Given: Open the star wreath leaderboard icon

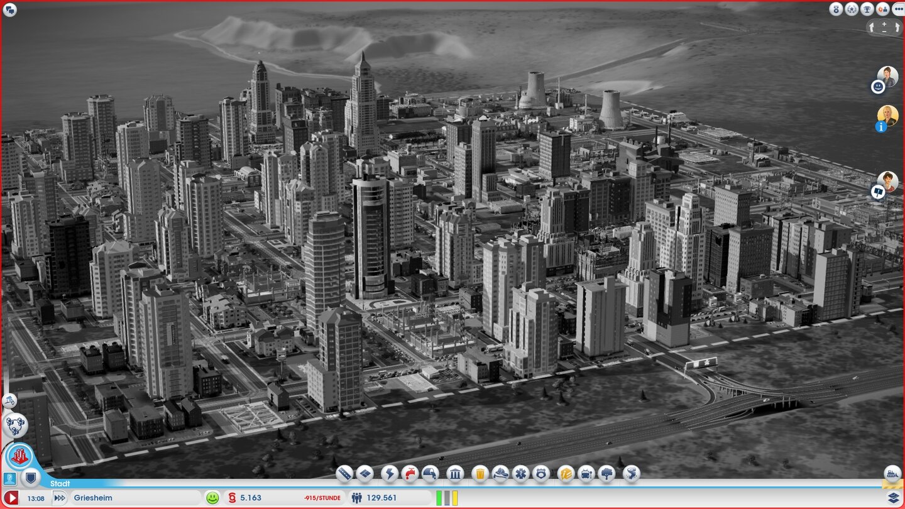Looking at the screenshot, I should 852,9.
